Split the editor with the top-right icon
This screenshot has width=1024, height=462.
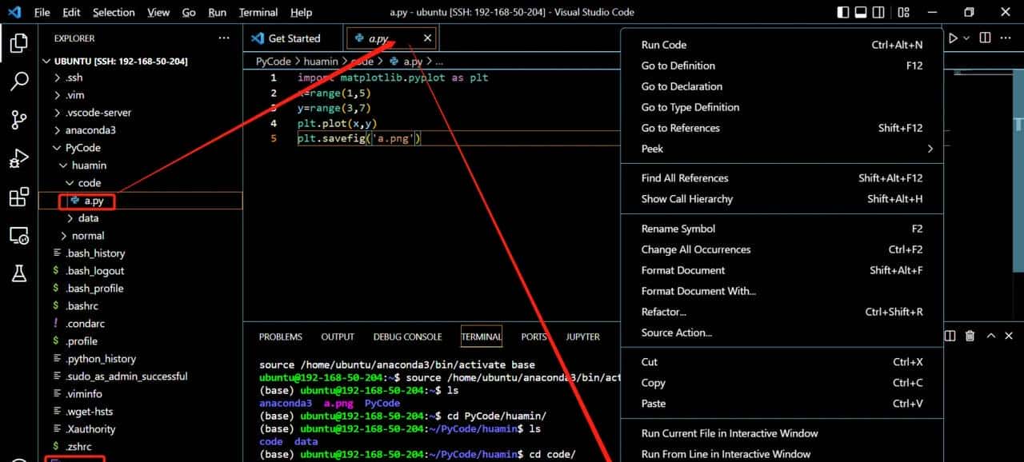983,38
